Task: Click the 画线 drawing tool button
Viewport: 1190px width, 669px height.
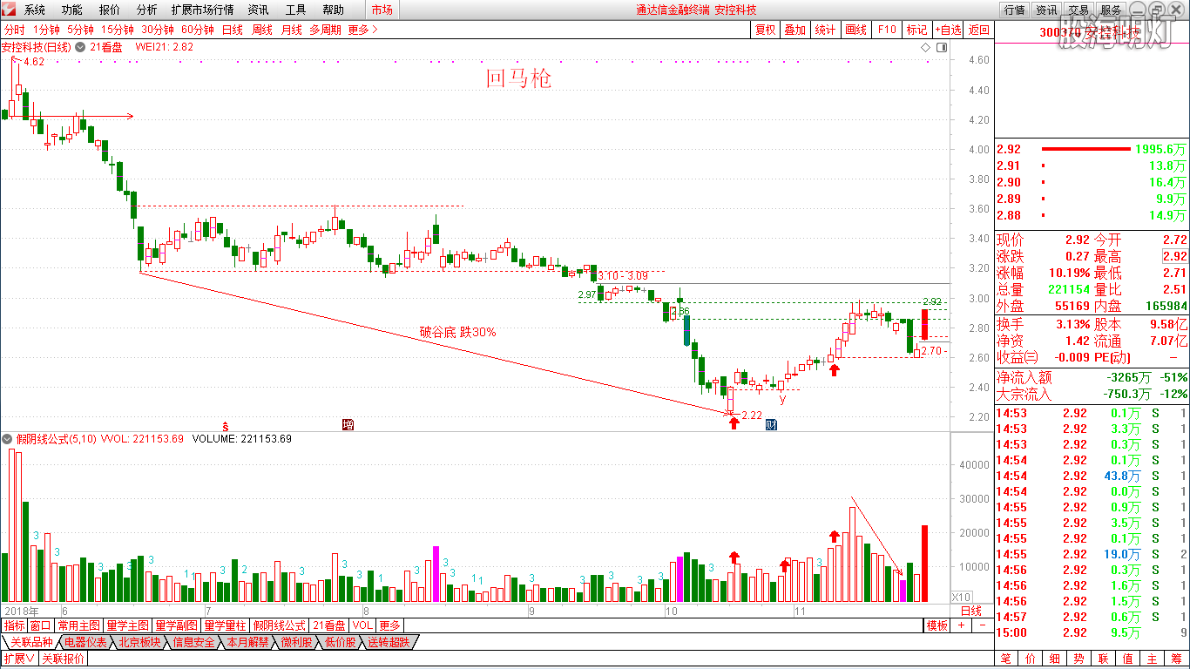Action: [x=855, y=30]
